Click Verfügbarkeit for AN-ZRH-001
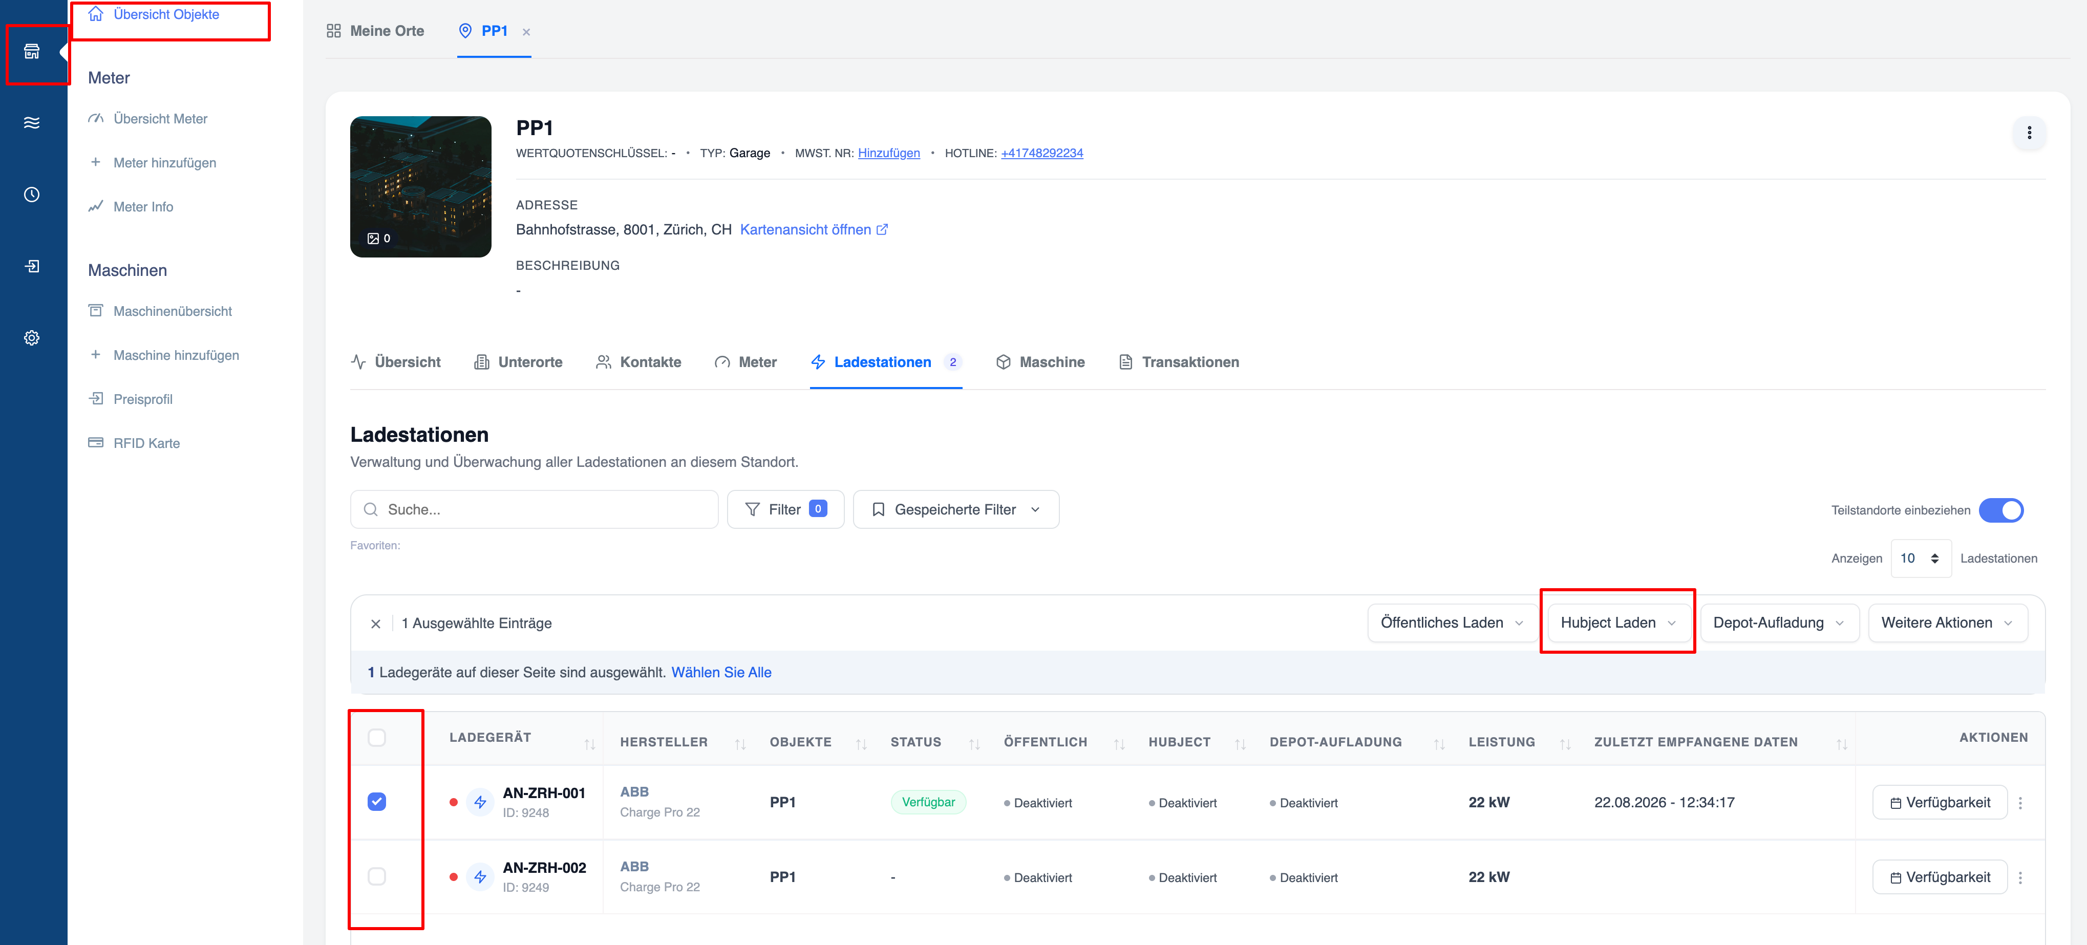 click(1940, 803)
